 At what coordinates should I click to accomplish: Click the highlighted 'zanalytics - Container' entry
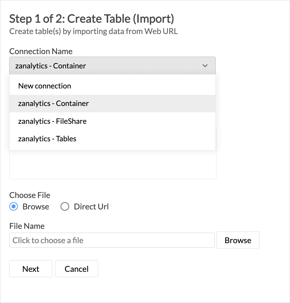53,103
